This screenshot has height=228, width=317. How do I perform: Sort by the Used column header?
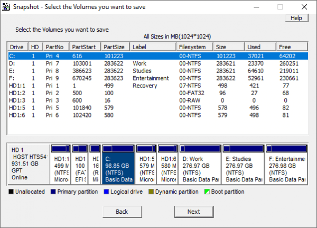[x=260, y=47]
